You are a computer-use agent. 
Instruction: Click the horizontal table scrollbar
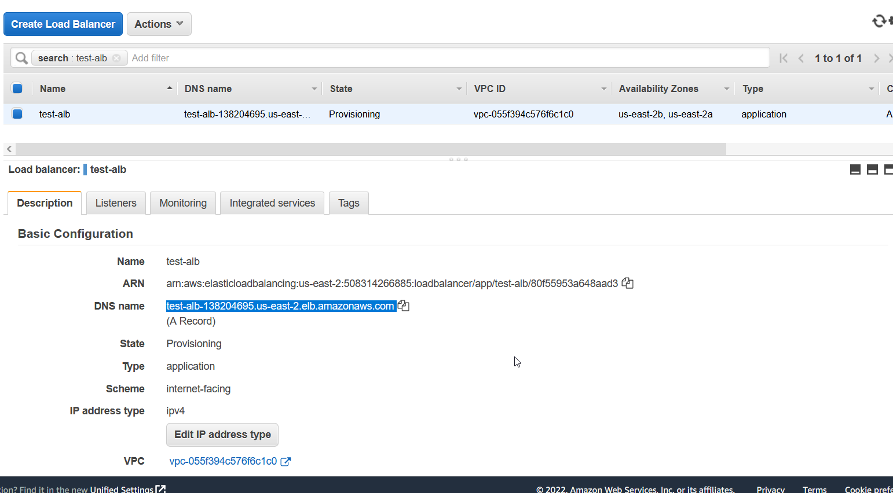coord(371,149)
